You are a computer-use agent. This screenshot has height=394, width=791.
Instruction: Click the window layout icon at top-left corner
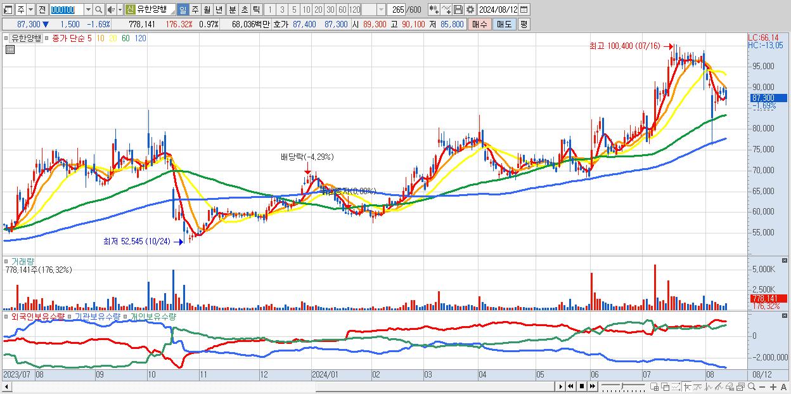point(8,10)
